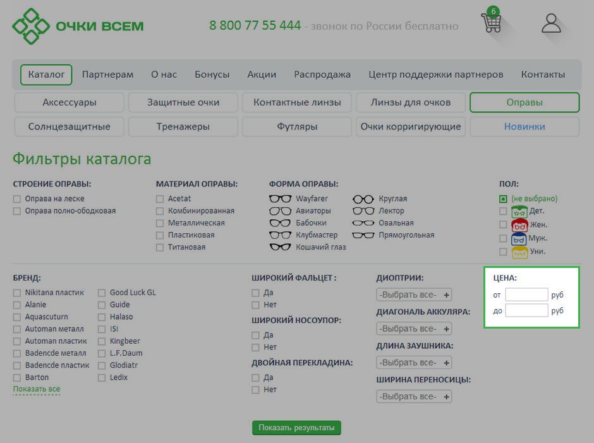594x443 pixels.
Task: Click the user account profile icon
Action: (552, 23)
